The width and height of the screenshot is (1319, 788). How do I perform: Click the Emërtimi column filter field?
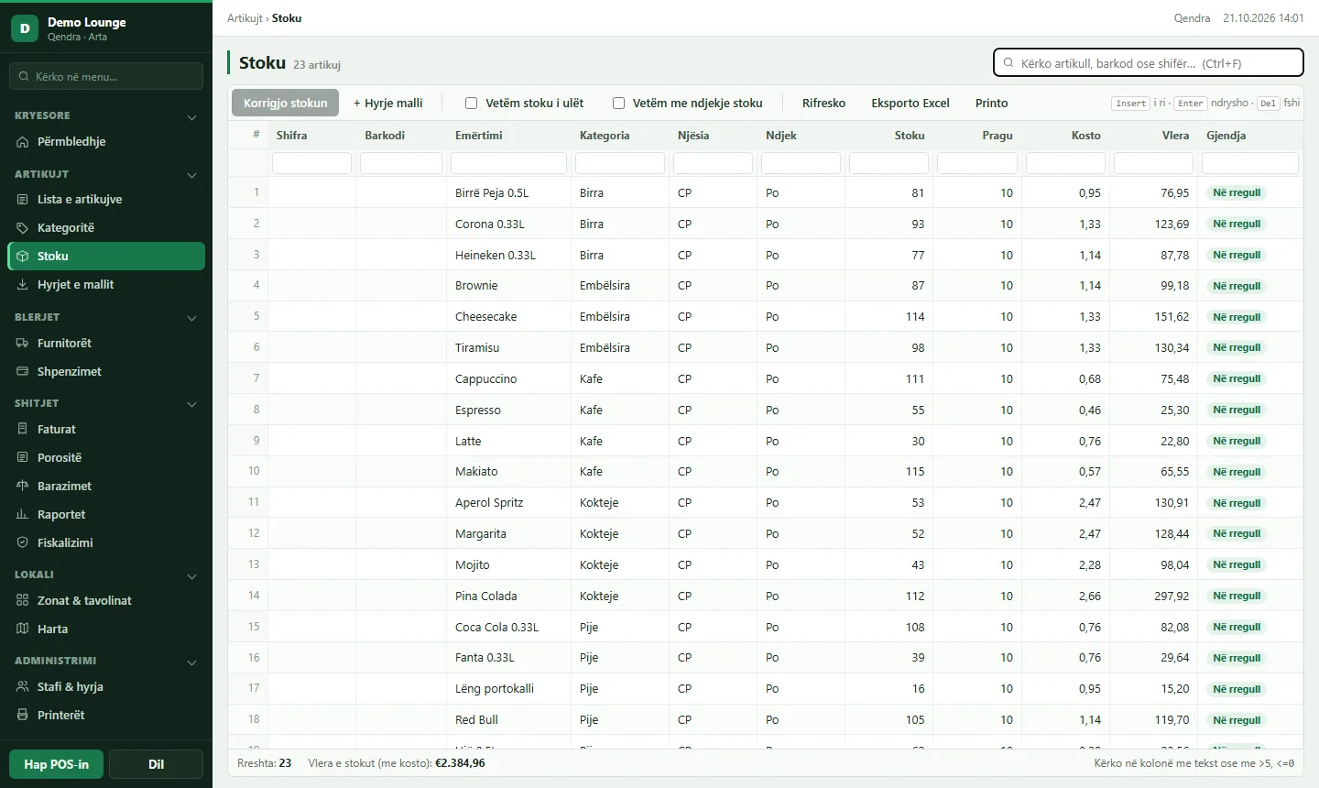[x=508, y=163]
